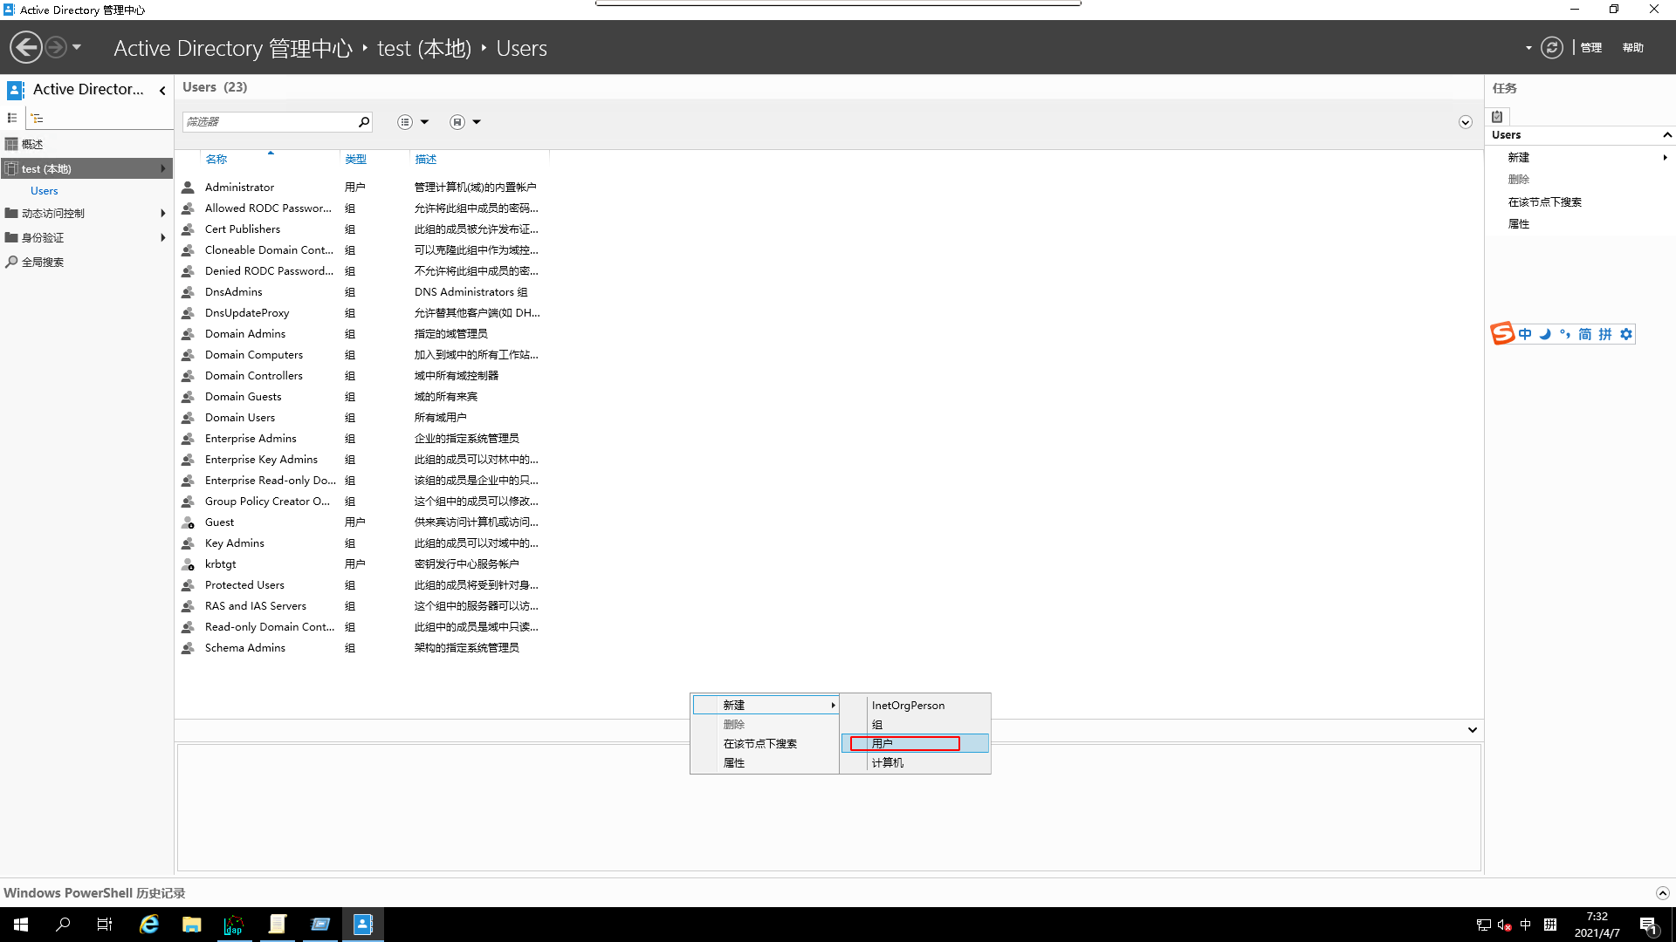Viewport: 1676px width, 942px height.
Task: Select the list view navigation icon
Action: (12, 117)
